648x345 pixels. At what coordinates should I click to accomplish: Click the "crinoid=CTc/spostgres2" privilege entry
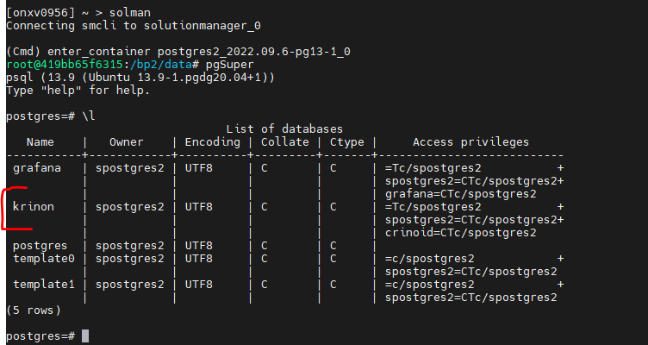460,233
